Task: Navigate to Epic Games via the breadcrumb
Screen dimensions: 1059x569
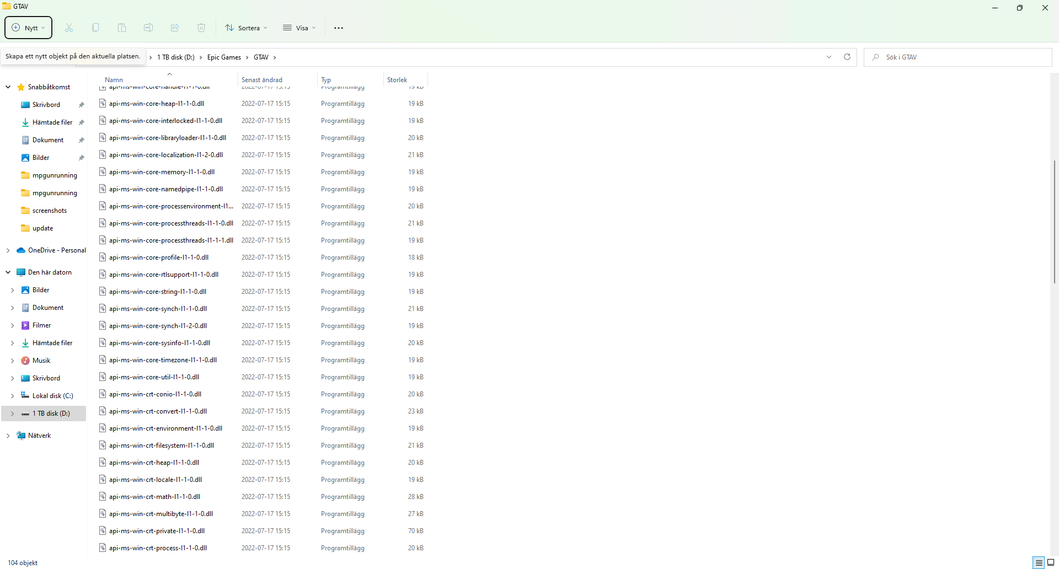Action: (224, 57)
